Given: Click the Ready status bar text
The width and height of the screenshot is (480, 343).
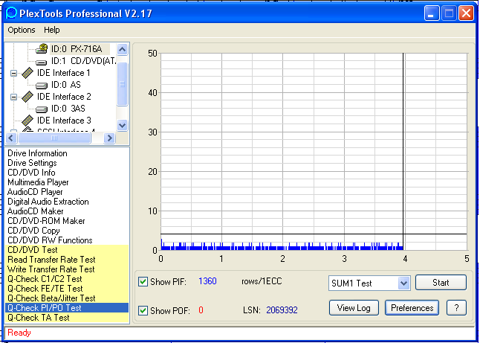Looking at the screenshot, I should pos(19,333).
